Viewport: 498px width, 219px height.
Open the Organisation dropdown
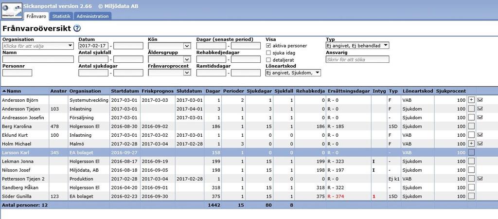coord(38,46)
